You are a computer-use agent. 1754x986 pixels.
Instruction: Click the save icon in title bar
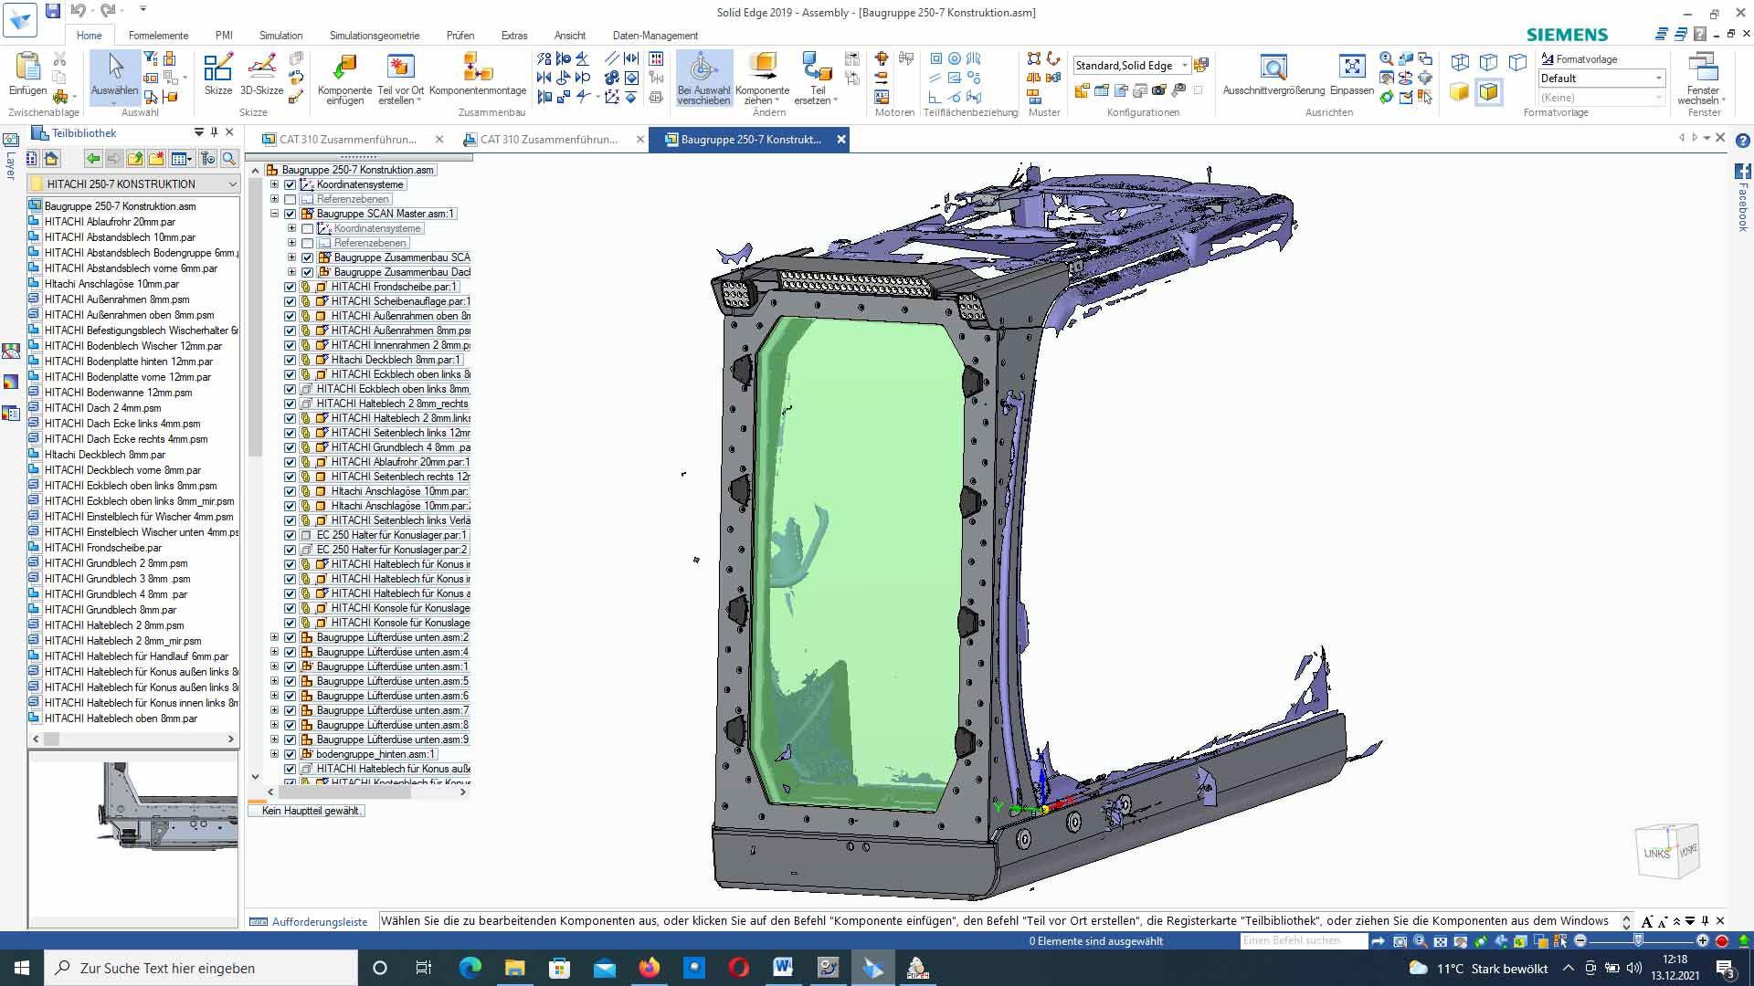[x=53, y=11]
